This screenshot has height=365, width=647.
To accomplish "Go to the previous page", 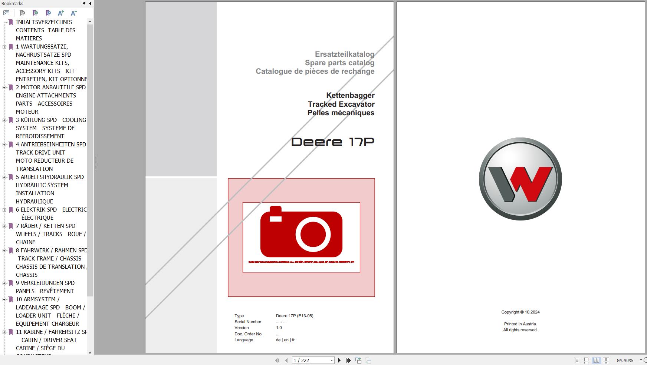I will pyautogui.click(x=286, y=360).
